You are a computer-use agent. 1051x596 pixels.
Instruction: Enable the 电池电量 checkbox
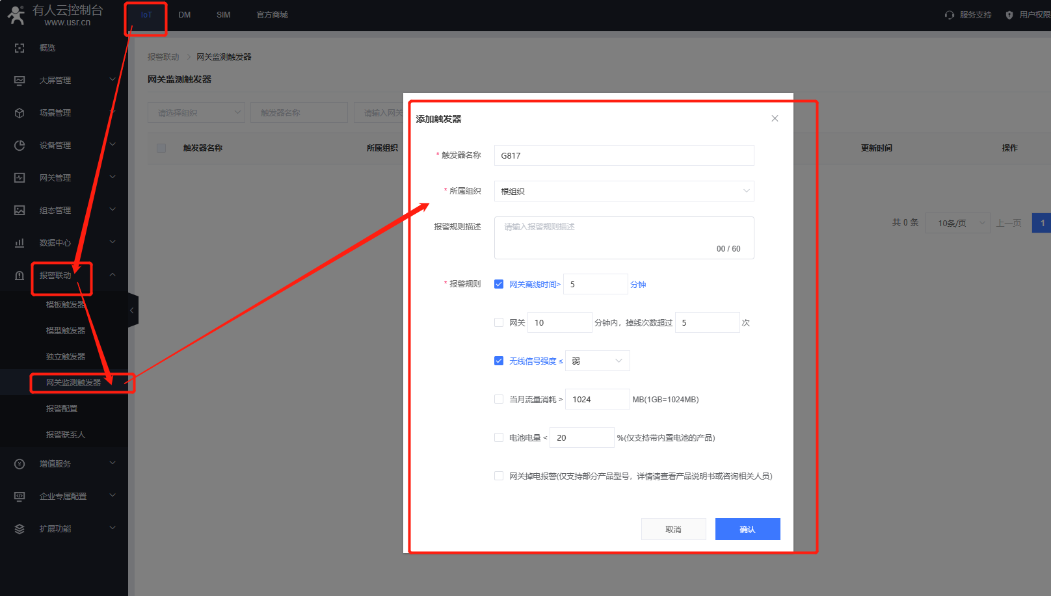coord(499,437)
